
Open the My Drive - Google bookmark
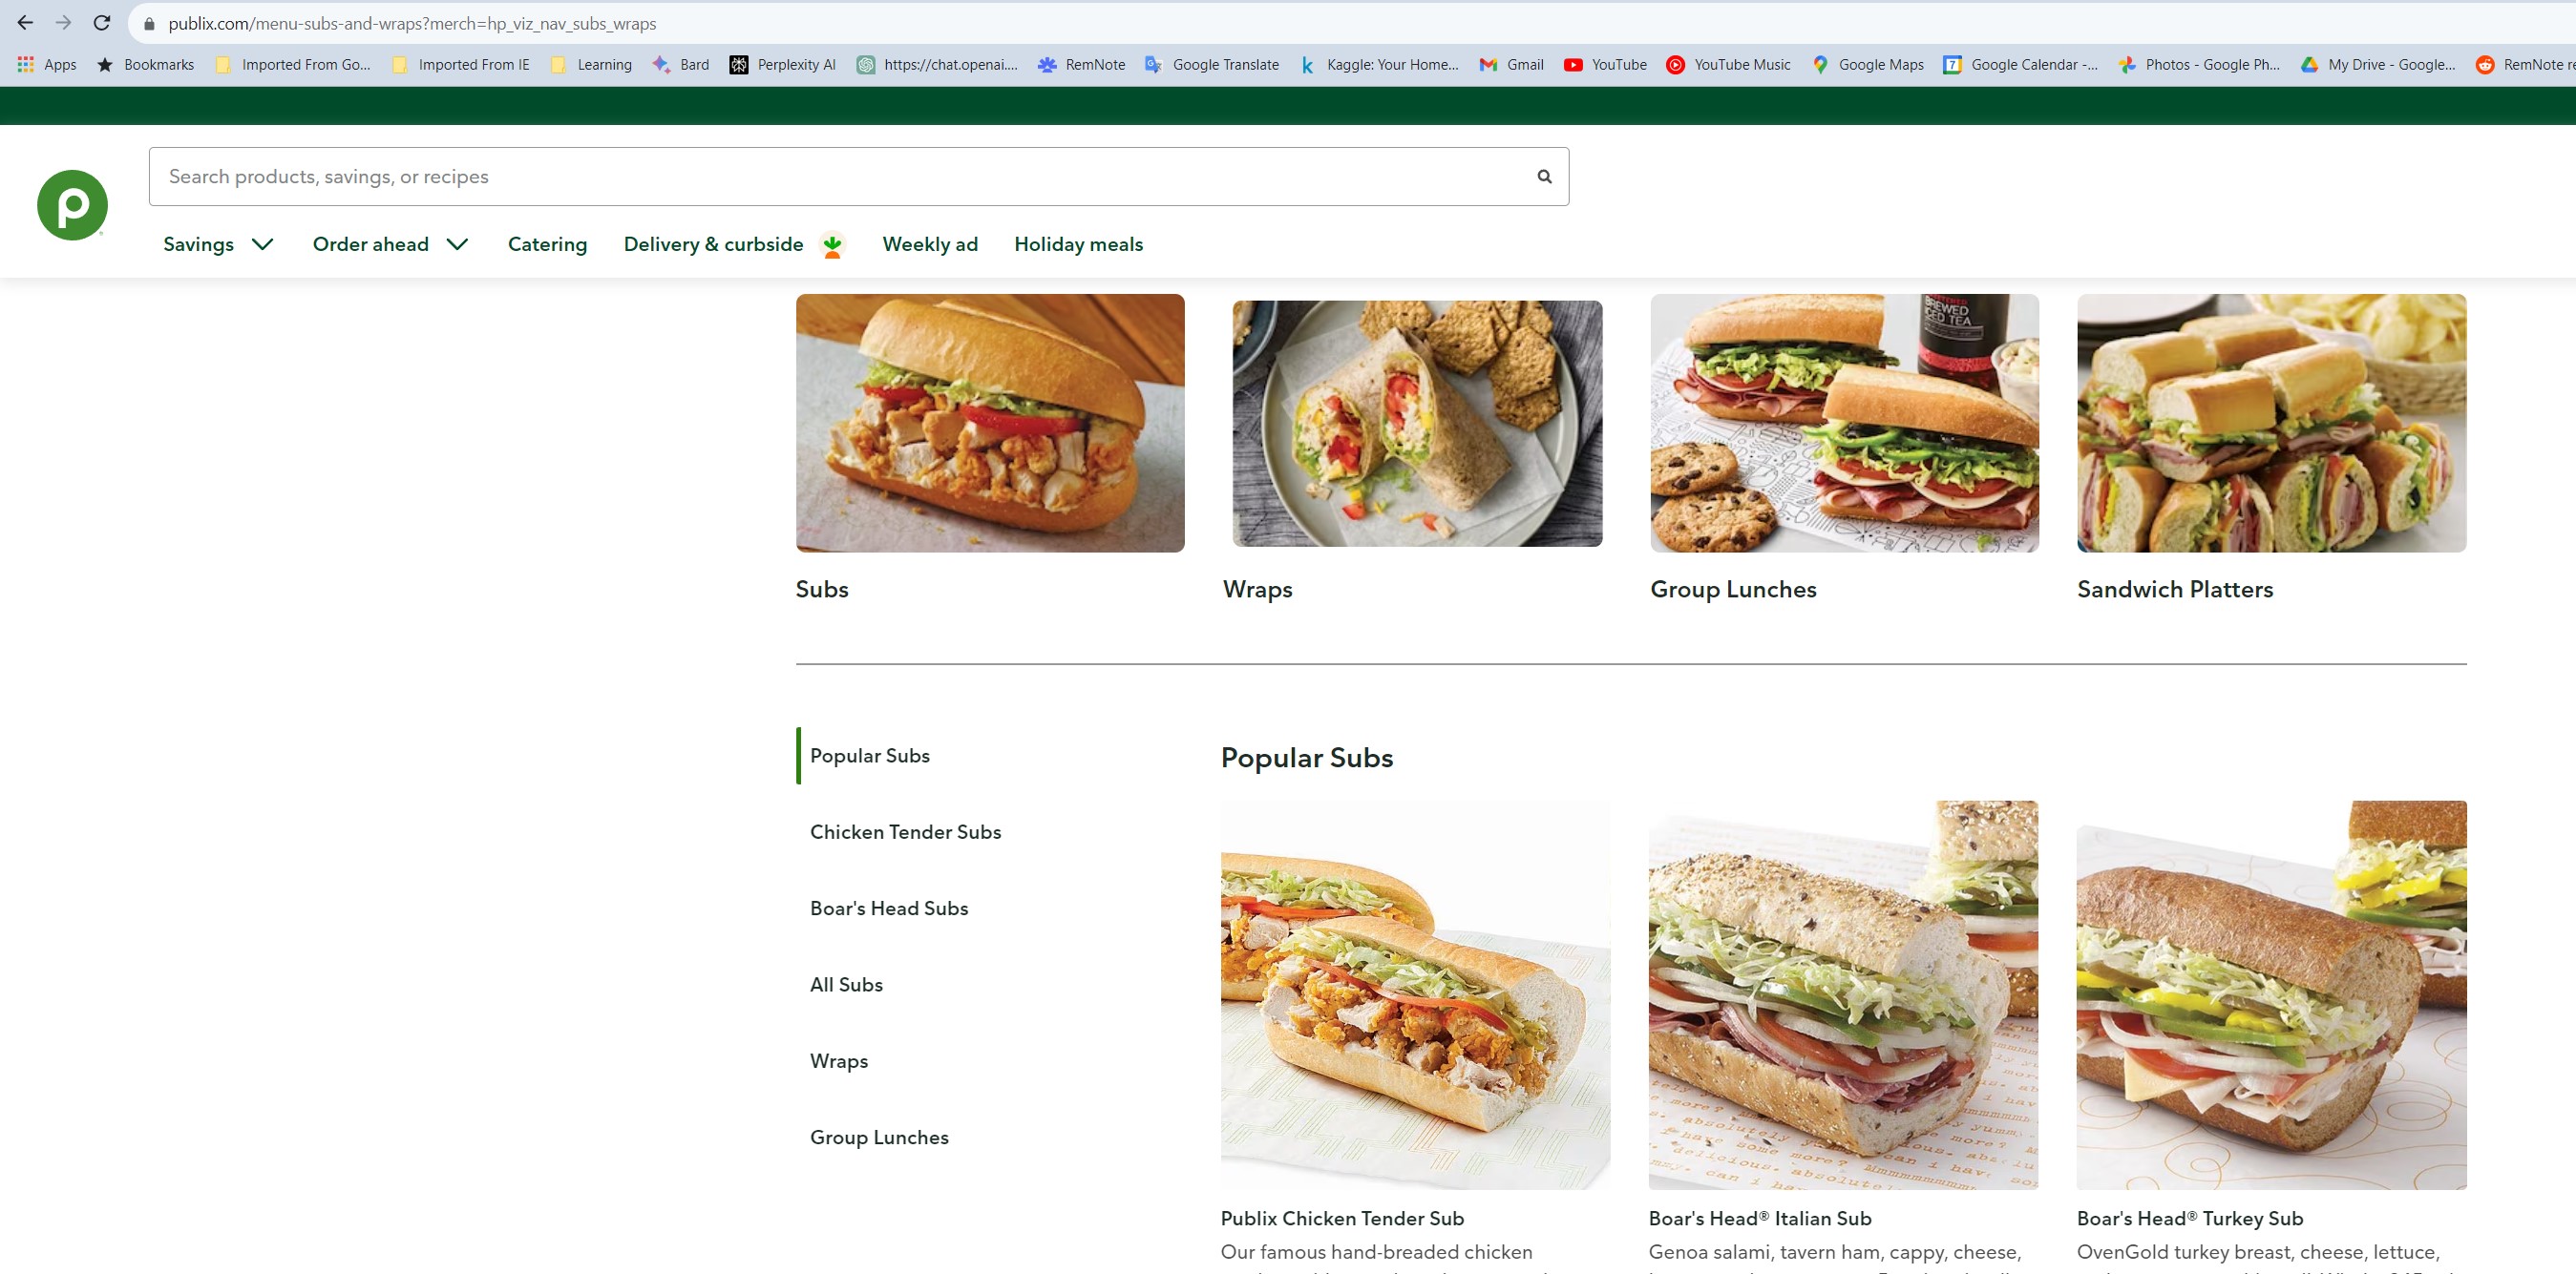pyautogui.click(x=2378, y=64)
